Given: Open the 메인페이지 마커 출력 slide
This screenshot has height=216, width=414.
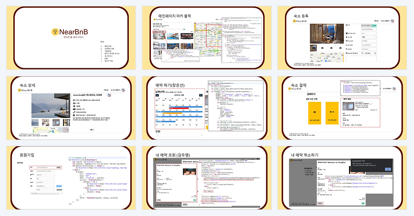Looking at the screenshot, I should pyautogui.click(x=207, y=38).
